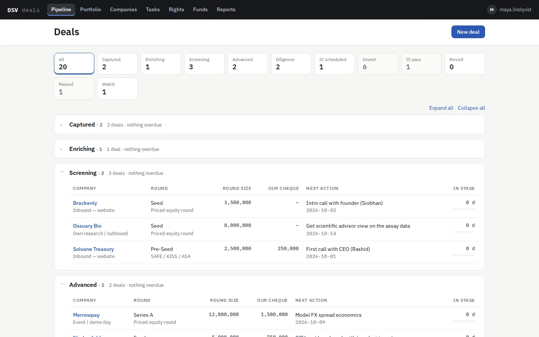This screenshot has width=539, height=337.
Task: Click the New deal button
Action: pyautogui.click(x=468, y=32)
